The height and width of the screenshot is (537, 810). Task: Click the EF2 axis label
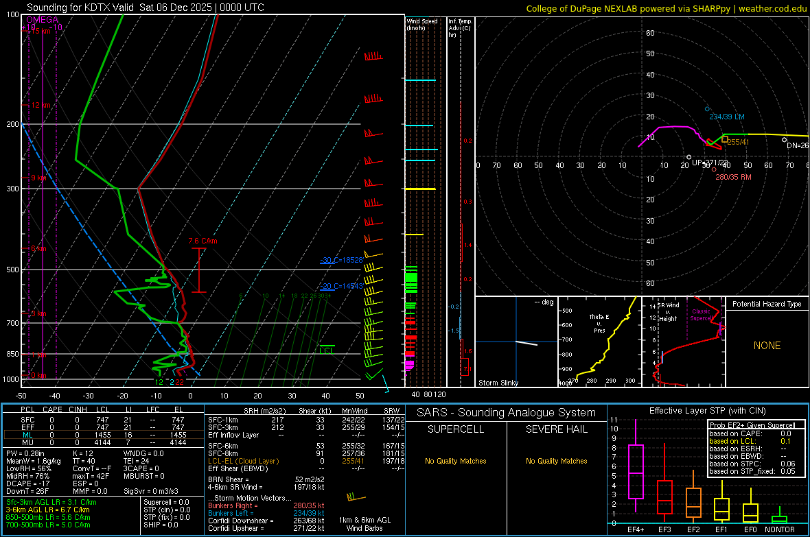coord(693,529)
